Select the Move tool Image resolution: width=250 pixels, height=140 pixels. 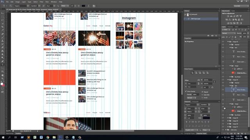point(2,13)
